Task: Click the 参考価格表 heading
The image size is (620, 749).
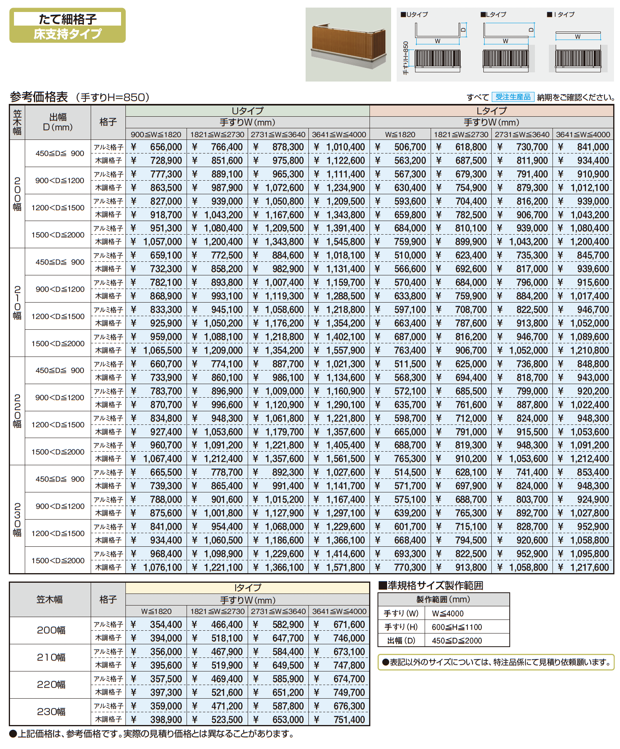Action: pyautogui.click(x=39, y=97)
